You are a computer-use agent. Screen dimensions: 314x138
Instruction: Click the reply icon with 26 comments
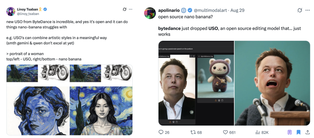161,132
